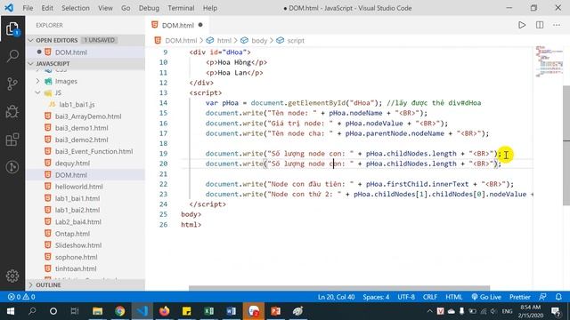Open Windows Start menu
This screenshot has height=320, width=570.
[10, 311]
